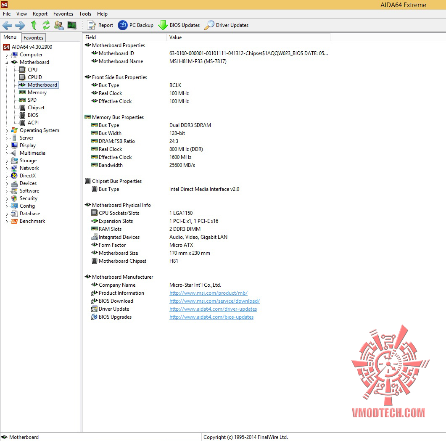The width and height of the screenshot is (446, 441).
Task: Click the Back navigation arrow
Action: click(x=7, y=25)
